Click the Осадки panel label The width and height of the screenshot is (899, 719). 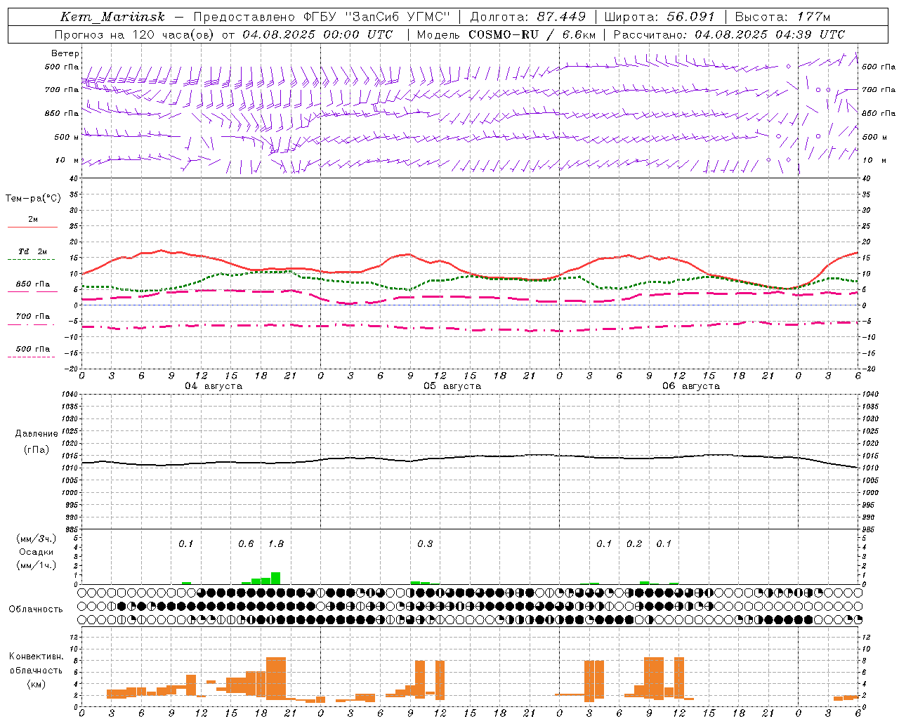point(37,552)
